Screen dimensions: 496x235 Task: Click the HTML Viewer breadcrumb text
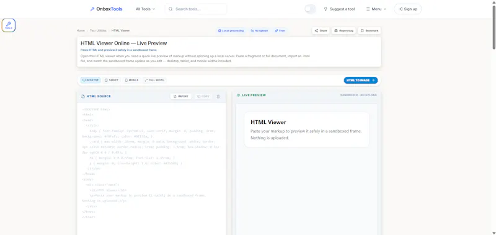pos(120,30)
